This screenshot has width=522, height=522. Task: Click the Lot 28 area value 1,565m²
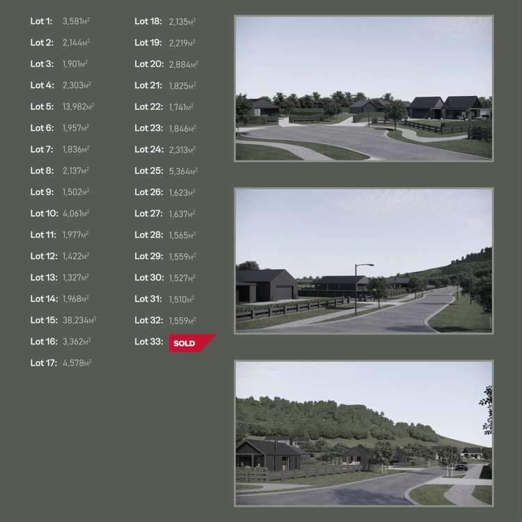[182, 235]
